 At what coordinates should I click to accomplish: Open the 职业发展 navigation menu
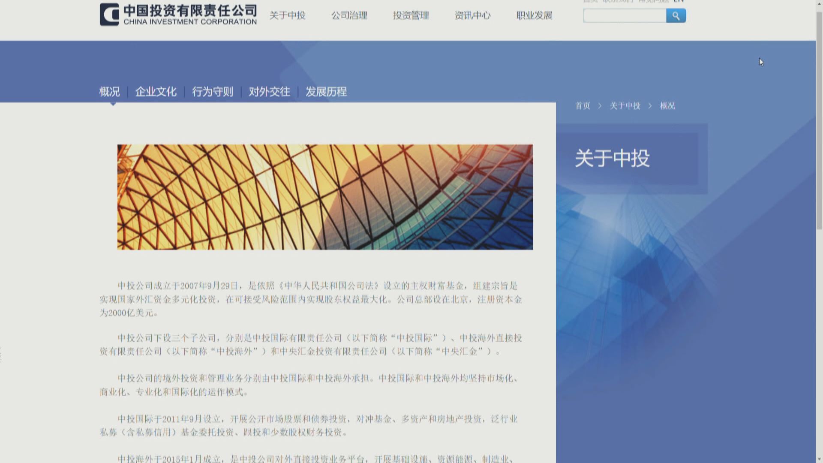(x=534, y=15)
